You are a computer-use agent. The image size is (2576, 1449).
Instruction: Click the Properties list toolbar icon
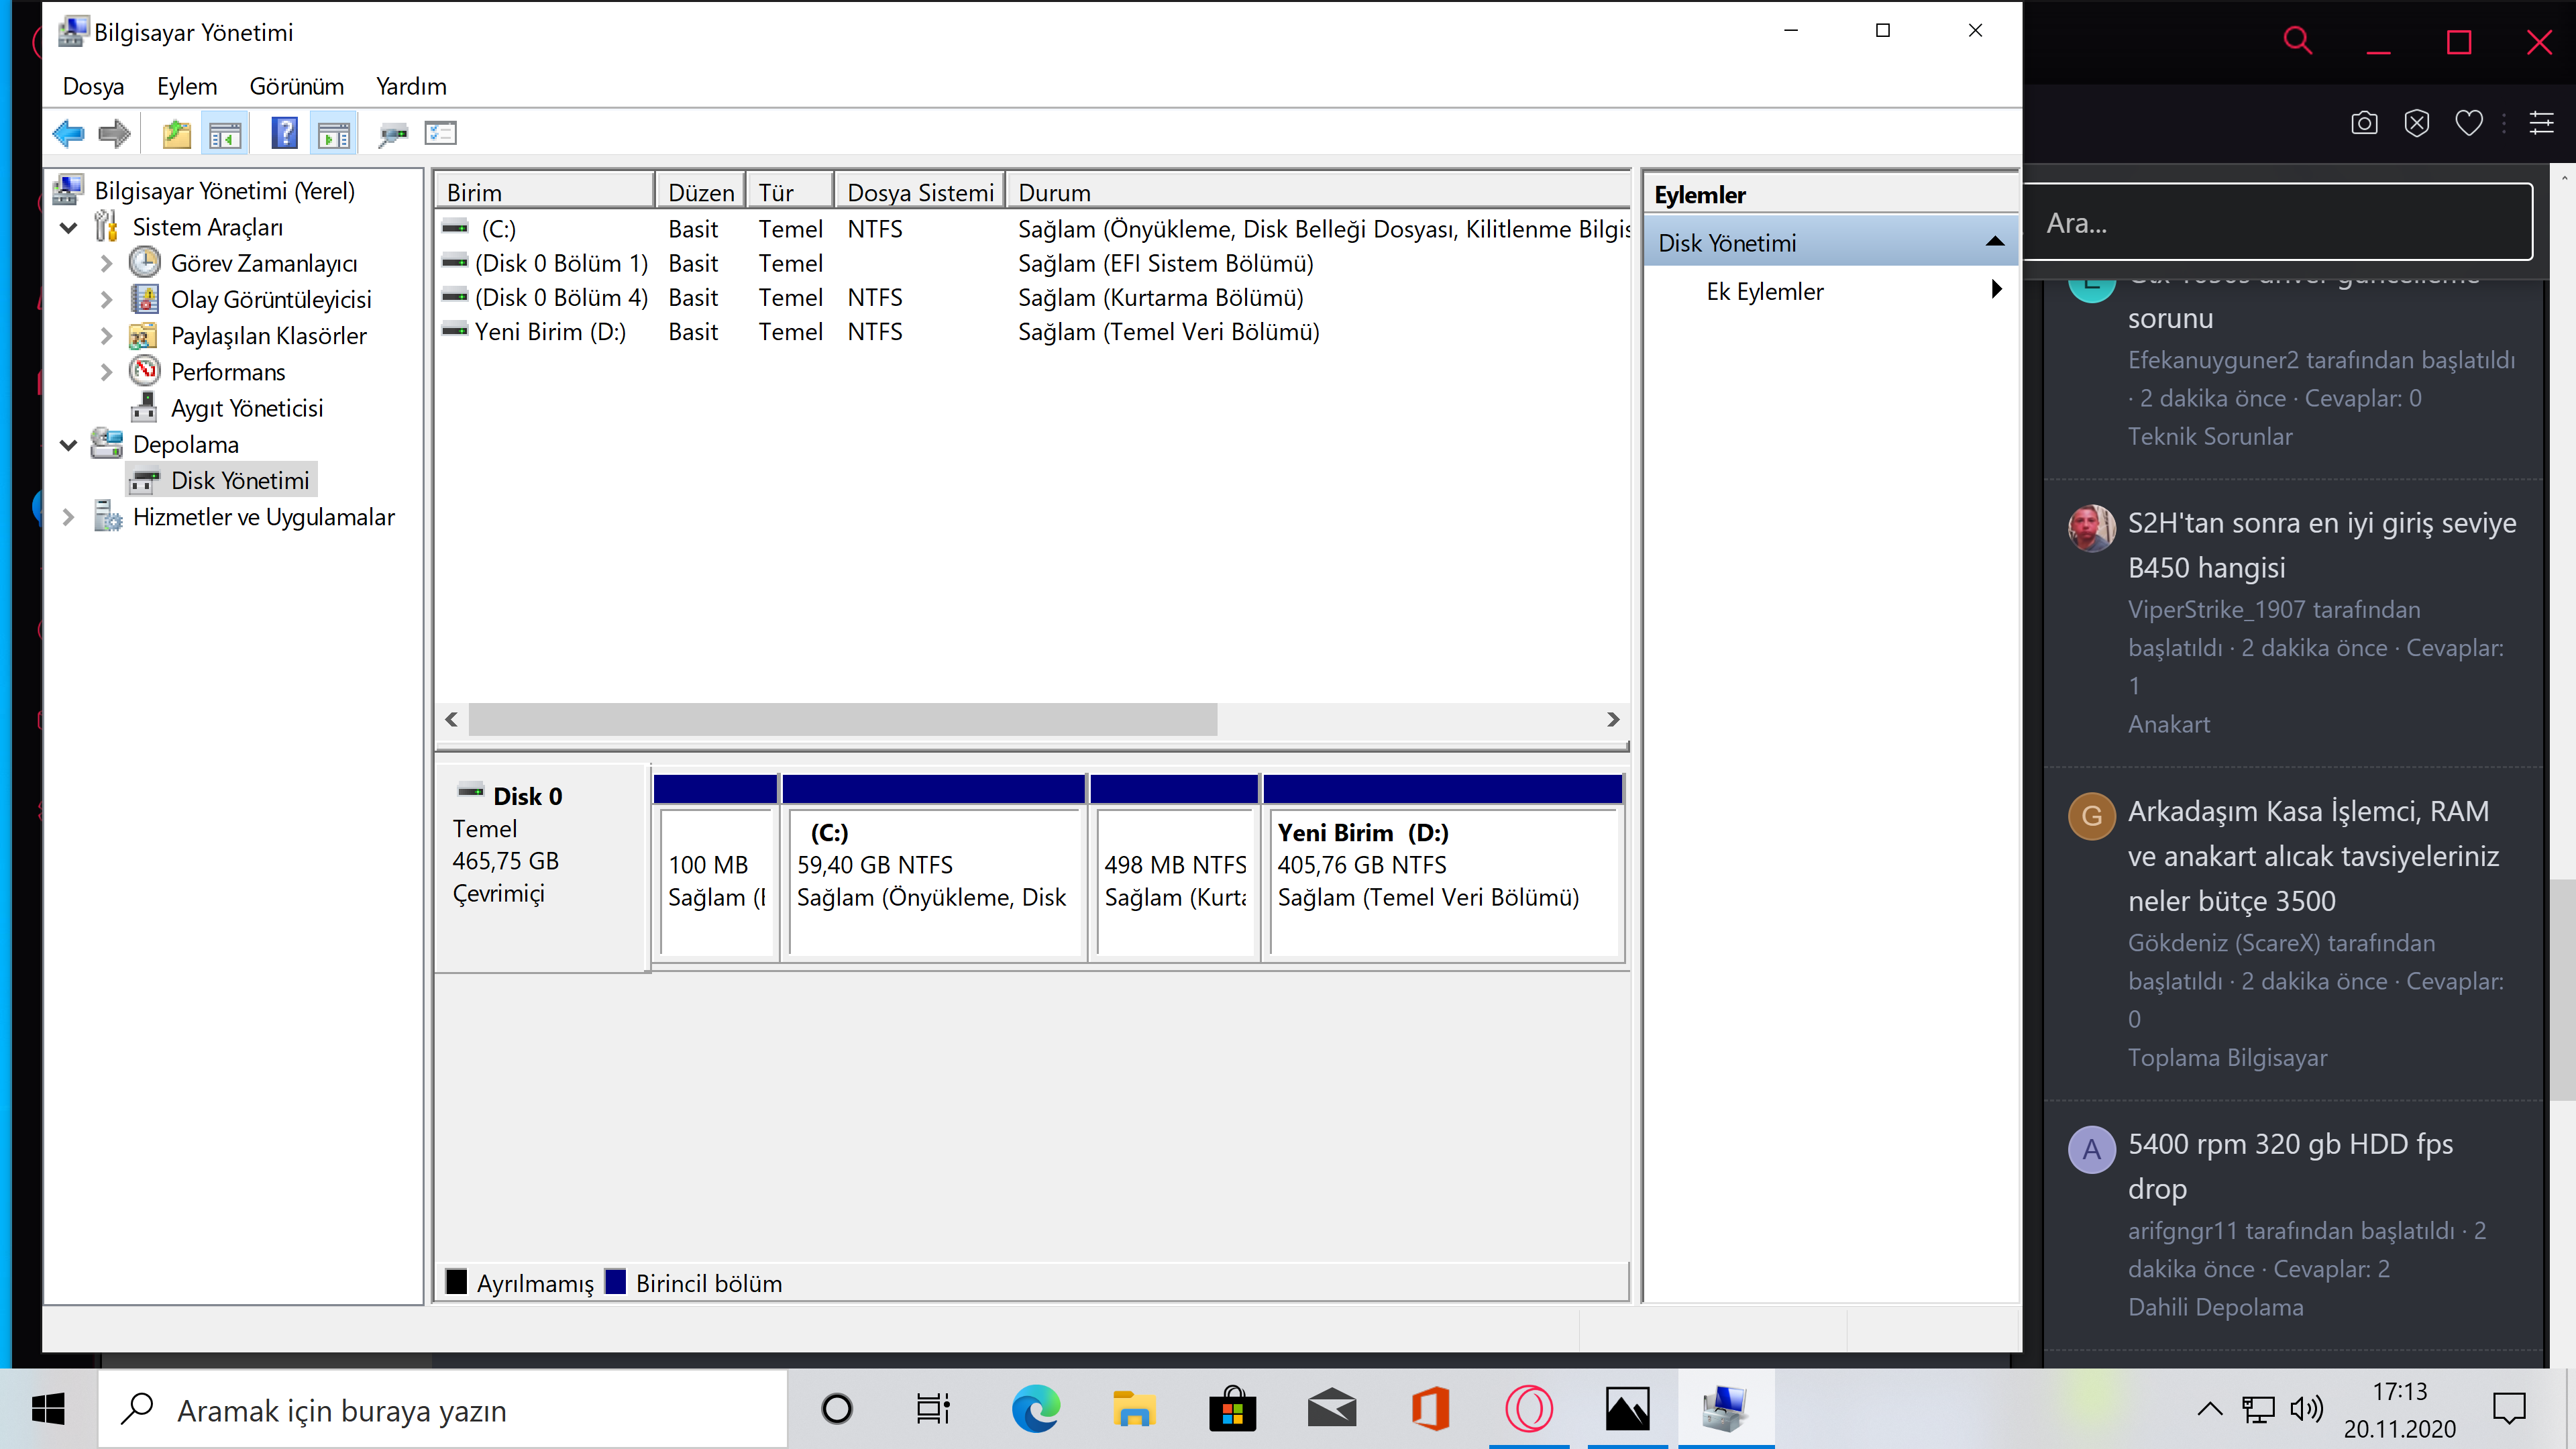pyautogui.click(x=440, y=133)
